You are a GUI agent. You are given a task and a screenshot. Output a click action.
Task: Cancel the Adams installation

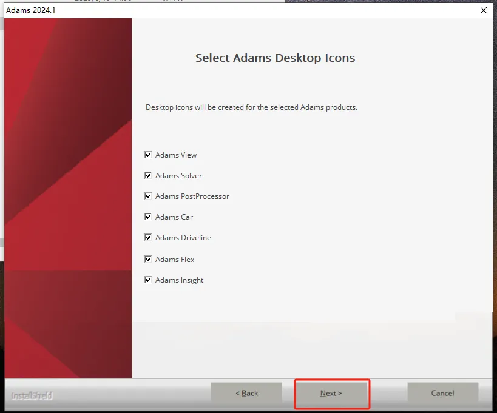coord(443,394)
